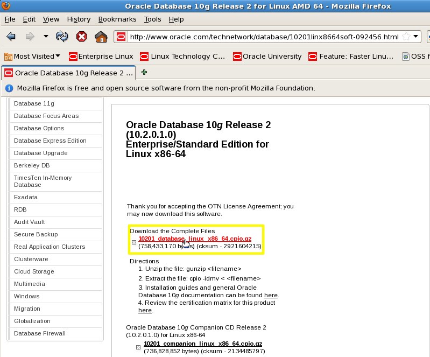This screenshot has height=357, width=430.
Task: Download 10201_companion_linux_x86_64.cpio.gz
Action: (x=203, y=344)
